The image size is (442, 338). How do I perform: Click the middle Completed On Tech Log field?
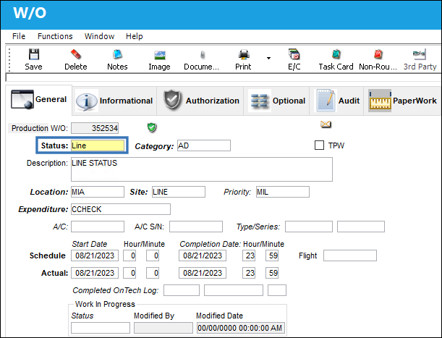(234, 290)
